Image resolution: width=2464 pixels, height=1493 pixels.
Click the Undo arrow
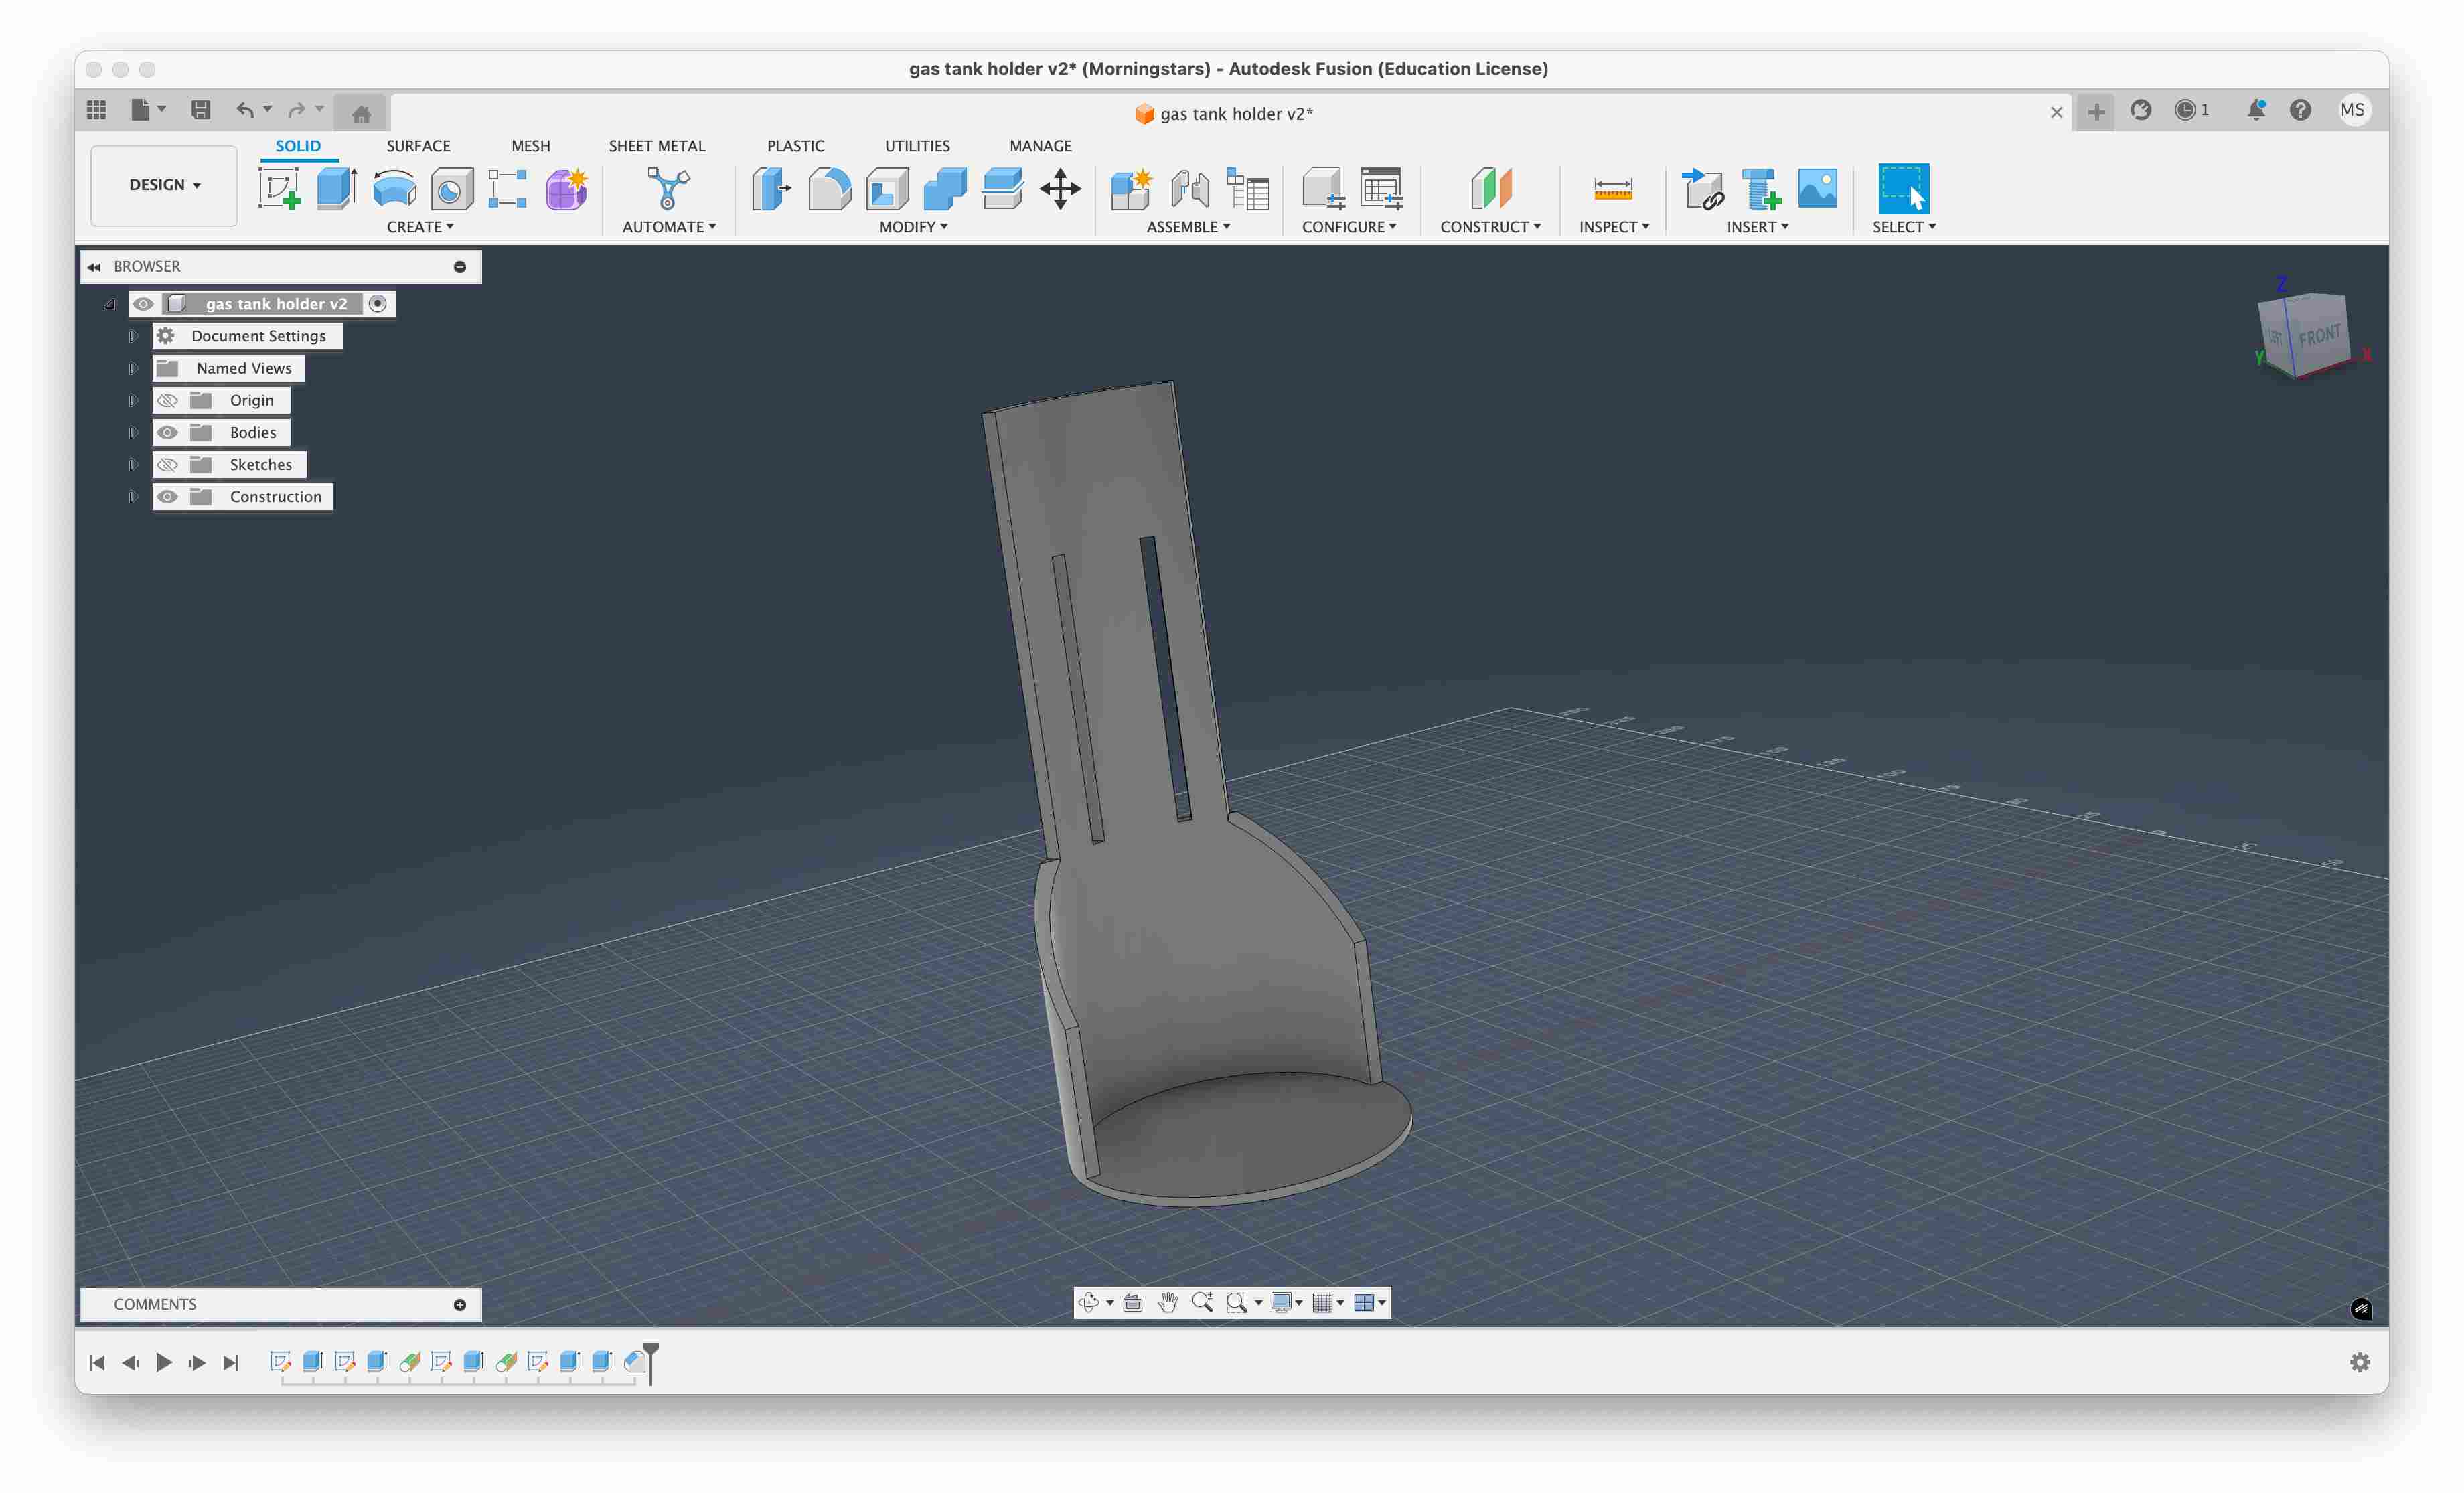(x=244, y=110)
